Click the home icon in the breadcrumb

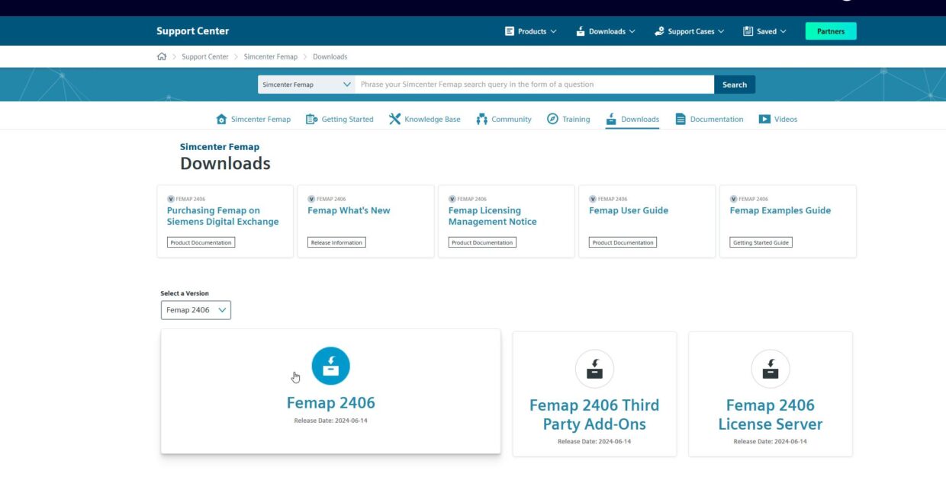click(x=162, y=56)
